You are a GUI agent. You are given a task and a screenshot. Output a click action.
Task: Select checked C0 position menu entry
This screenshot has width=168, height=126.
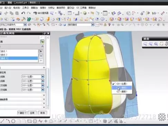click(x=122, y=84)
